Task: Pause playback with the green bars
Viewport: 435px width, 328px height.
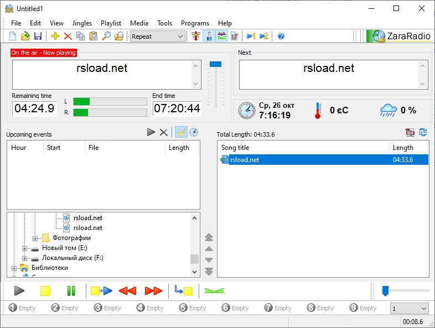Action: point(71,291)
